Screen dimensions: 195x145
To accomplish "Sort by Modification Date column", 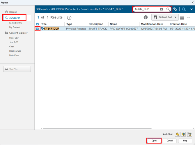I will point(152,24).
